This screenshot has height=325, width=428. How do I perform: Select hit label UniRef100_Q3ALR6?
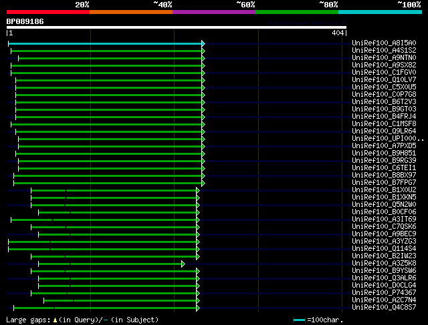pyautogui.click(x=384, y=278)
